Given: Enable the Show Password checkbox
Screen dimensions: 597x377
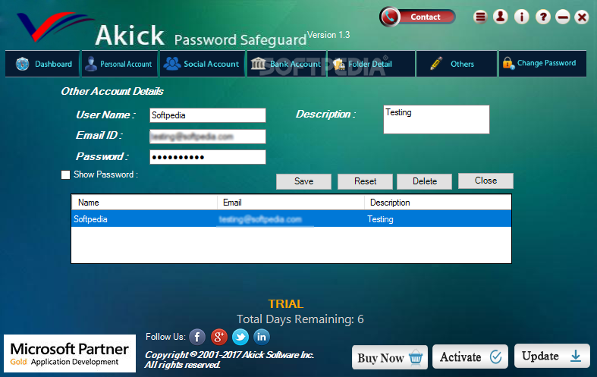Looking at the screenshot, I should (x=65, y=174).
